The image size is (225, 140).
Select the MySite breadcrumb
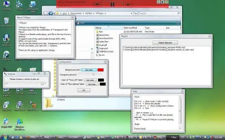point(89,13)
